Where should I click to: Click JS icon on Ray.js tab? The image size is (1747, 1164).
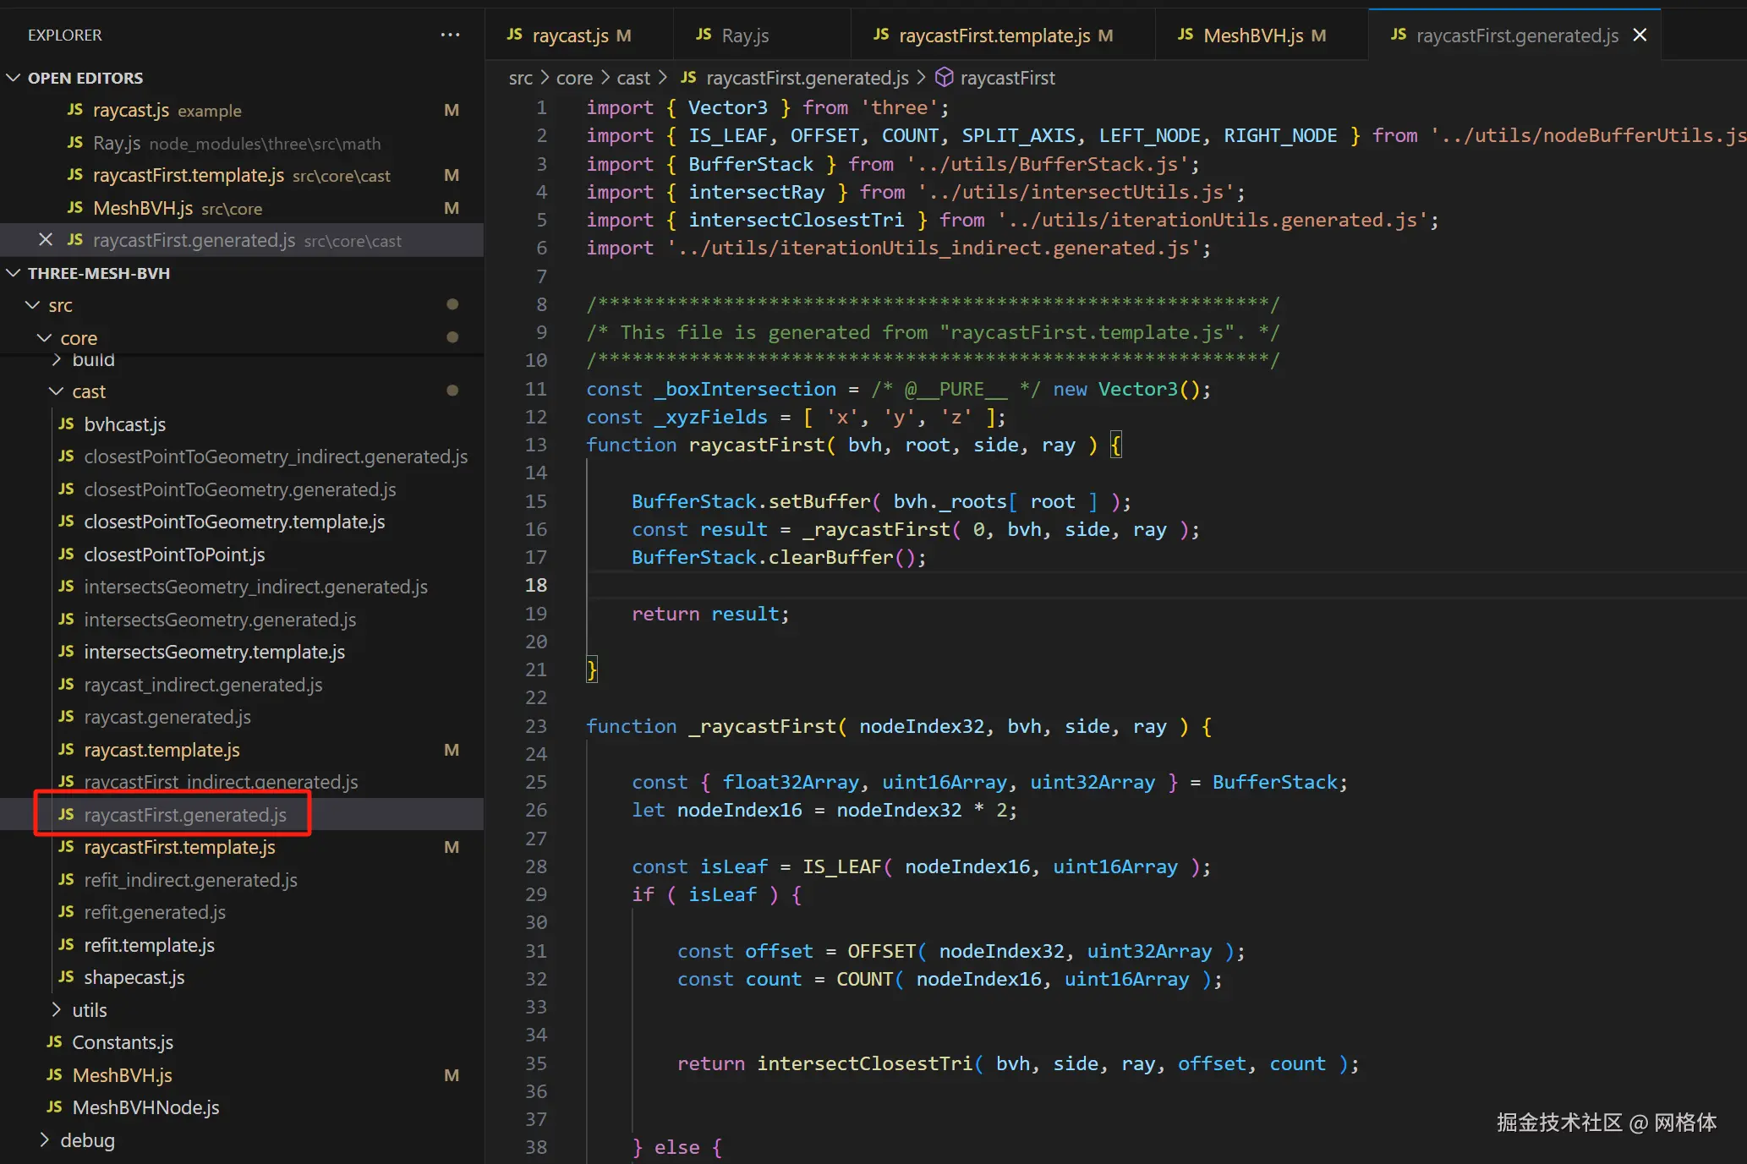point(704,35)
